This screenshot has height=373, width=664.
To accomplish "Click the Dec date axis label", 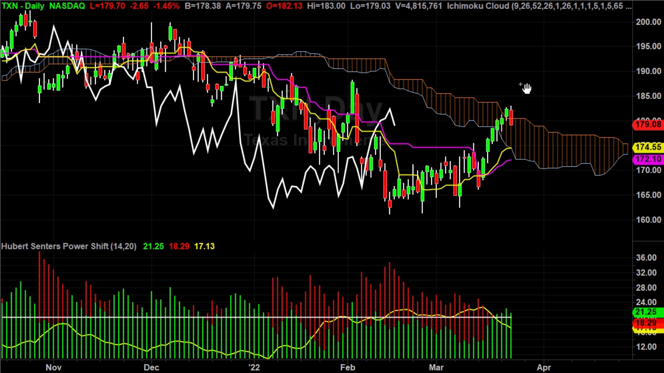I will [x=151, y=367].
